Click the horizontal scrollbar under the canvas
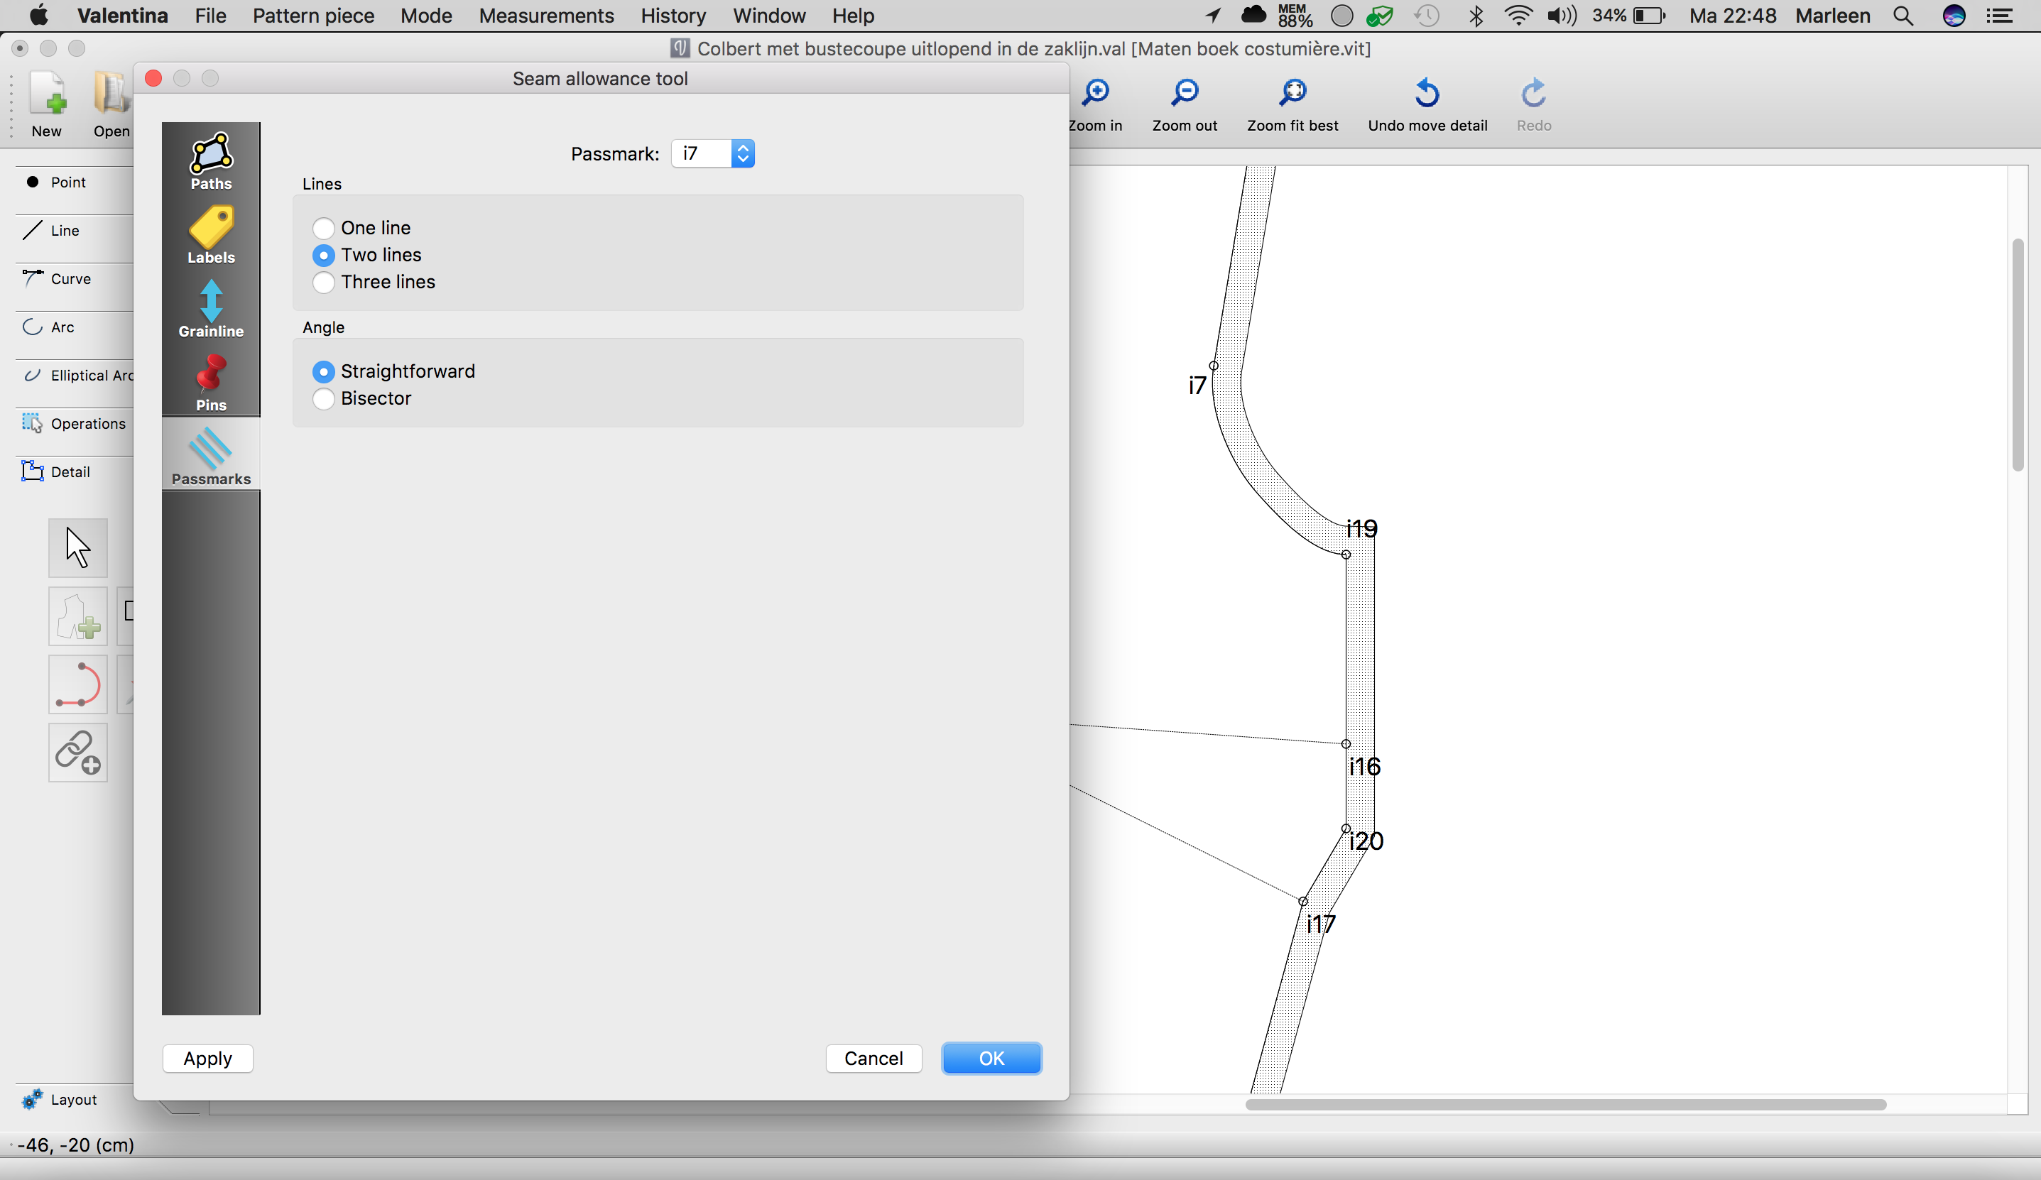Image resolution: width=2041 pixels, height=1180 pixels. 1564,1104
